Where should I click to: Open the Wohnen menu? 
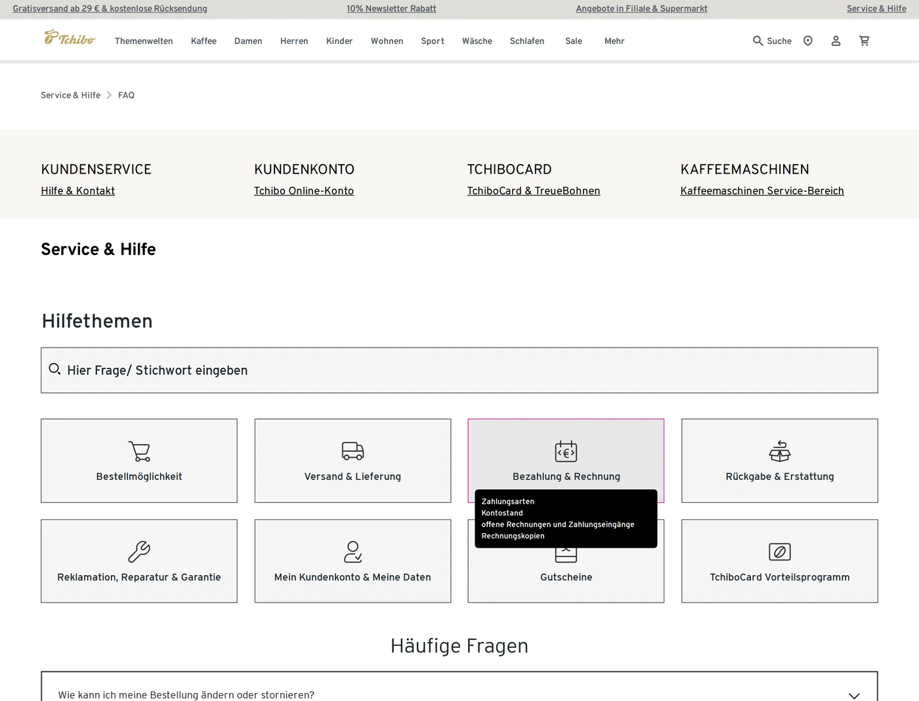click(x=387, y=41)
